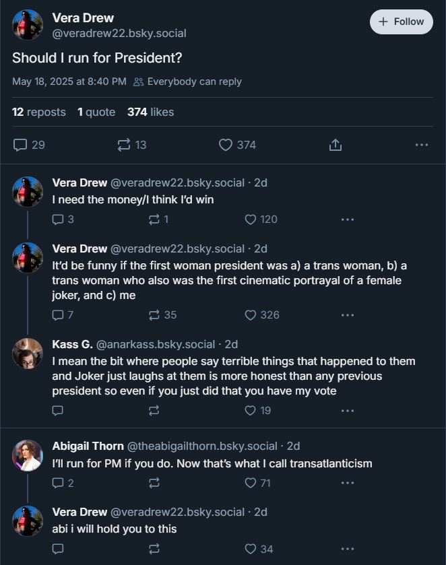This screenshot has height=565, width=446.
Task: View the 374 likes list
Action: pos(150,112)
